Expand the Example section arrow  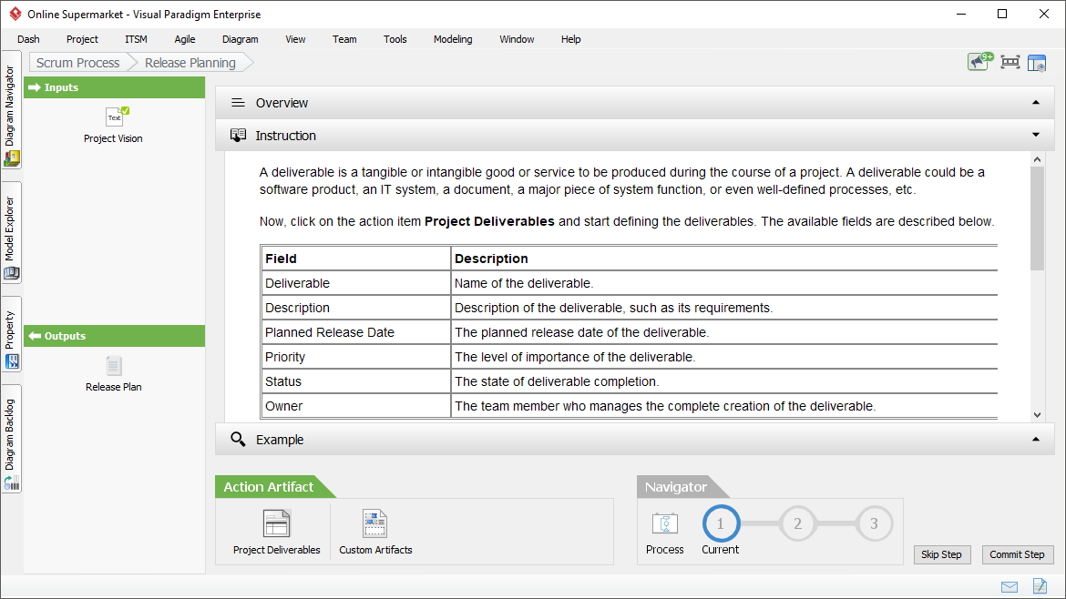(1035, 440)
